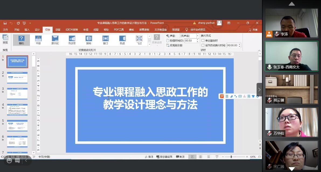This screenshot has width=321, height=172.
Task: Apply the 平移 transition effect
Action: click(x=38, y=40)
